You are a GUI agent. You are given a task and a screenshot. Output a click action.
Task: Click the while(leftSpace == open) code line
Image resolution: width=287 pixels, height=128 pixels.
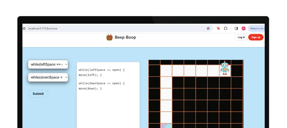[x=102, y=70]
